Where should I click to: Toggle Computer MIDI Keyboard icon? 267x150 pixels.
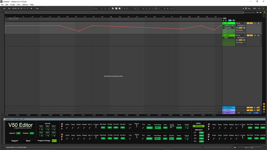(x=246, y=8)
